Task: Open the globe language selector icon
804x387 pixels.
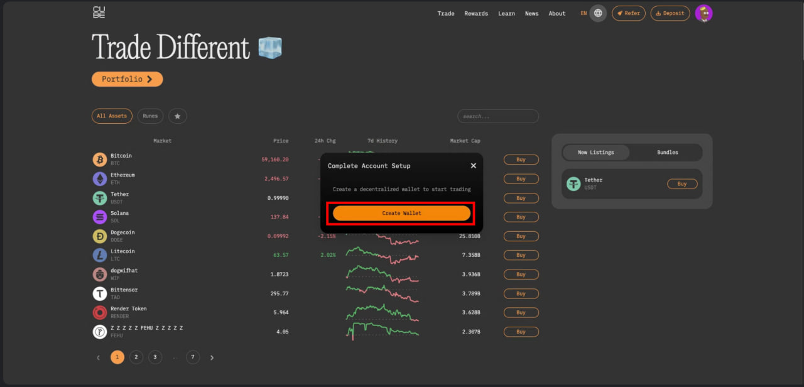Action: tap(598, 13)
